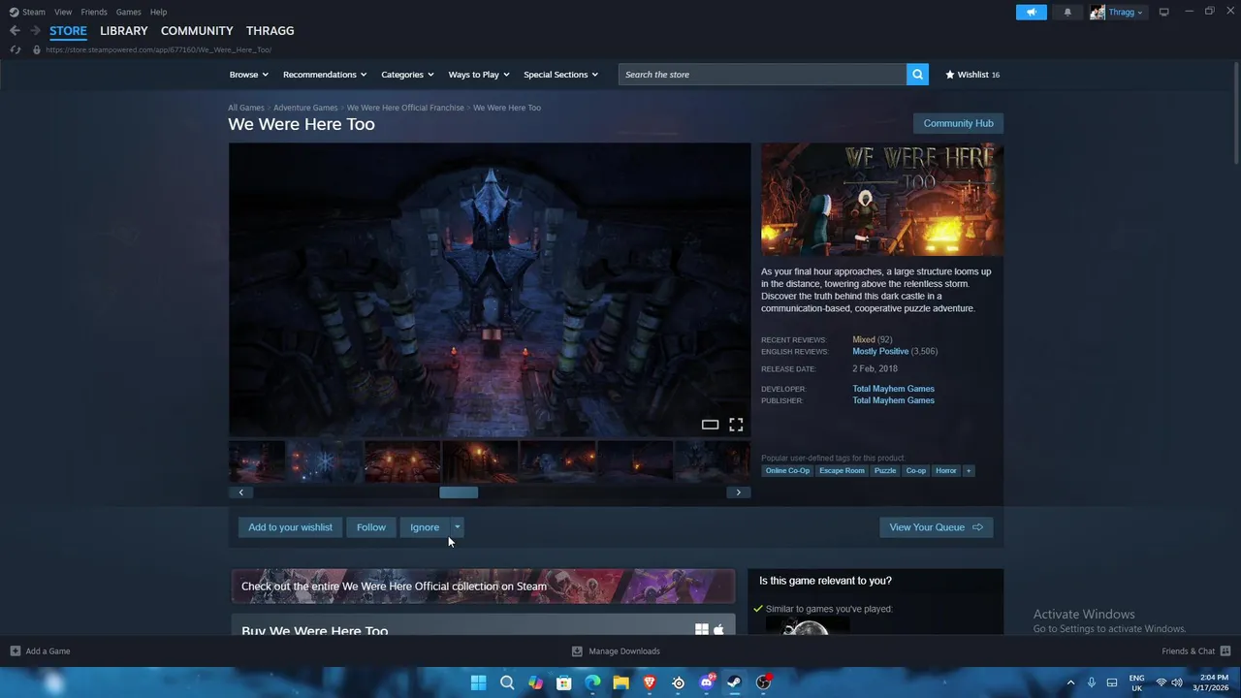Switch to Big Picture mode icon

coord(1163,13)
